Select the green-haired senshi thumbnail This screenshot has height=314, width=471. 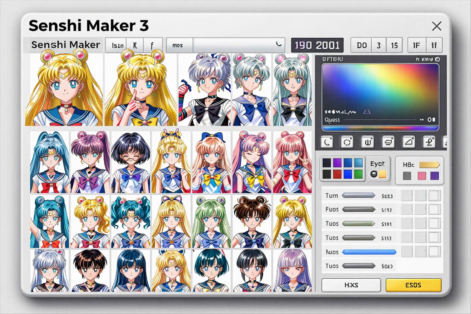click(x=212, y=221)
